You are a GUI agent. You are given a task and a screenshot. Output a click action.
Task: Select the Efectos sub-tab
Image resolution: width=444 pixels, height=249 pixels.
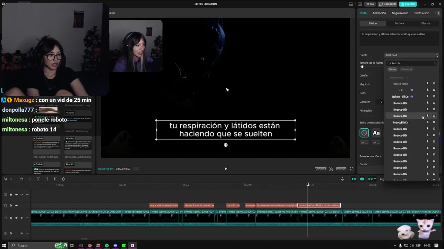[426, 23]
